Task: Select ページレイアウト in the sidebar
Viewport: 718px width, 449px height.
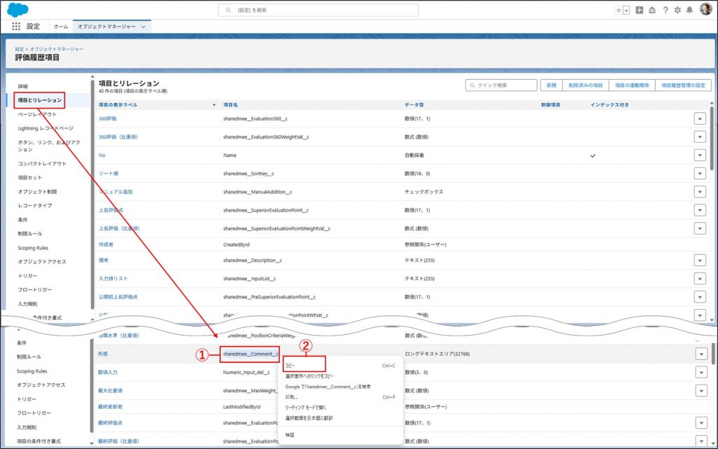Action: pyautogui.click(x=37, y=114)
